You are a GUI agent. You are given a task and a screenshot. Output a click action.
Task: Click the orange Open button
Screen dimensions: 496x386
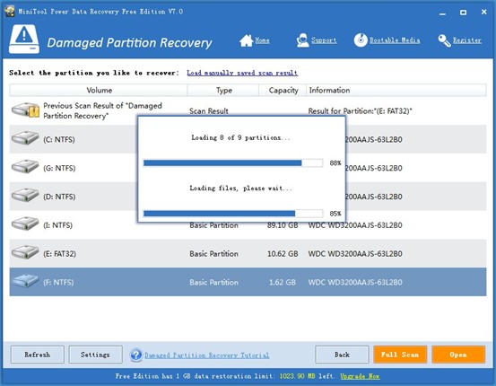(x=458, y=355)
